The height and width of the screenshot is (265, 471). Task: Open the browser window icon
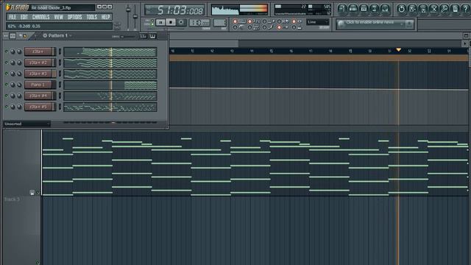pos(375,9)
